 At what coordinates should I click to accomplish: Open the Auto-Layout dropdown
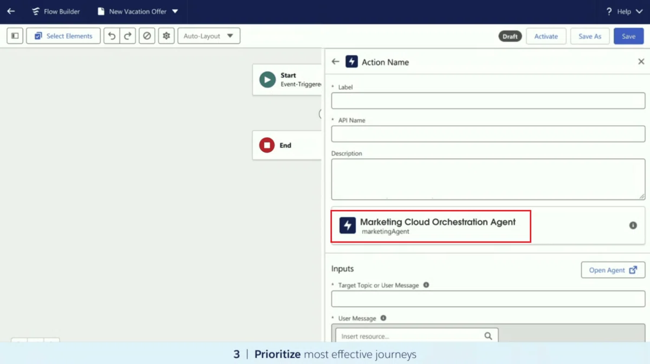(x=209, y=36)
